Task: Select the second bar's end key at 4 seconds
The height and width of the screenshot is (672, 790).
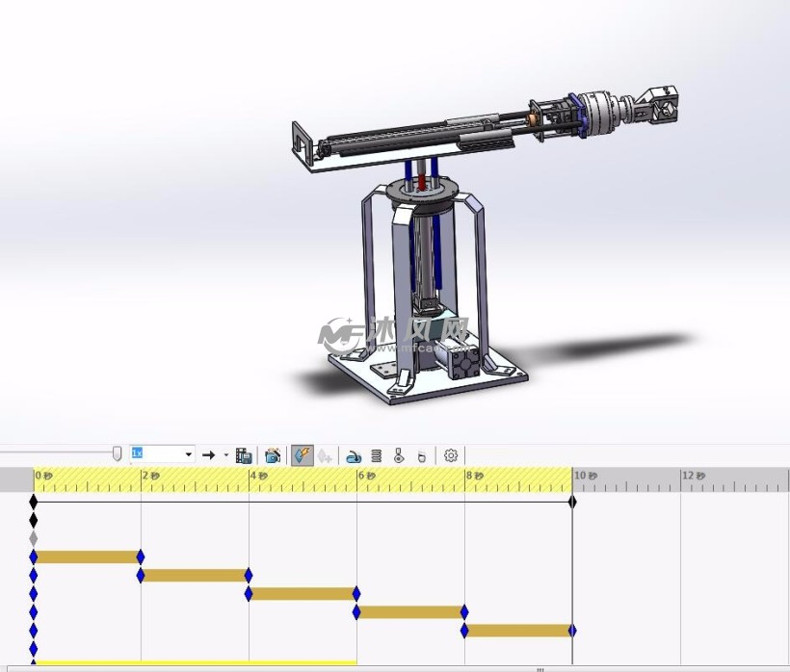Action: 248,576
